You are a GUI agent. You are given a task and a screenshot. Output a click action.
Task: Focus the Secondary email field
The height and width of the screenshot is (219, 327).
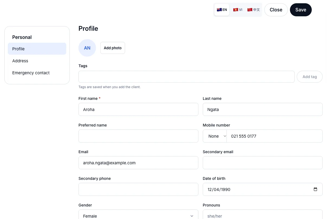point(263,163)
